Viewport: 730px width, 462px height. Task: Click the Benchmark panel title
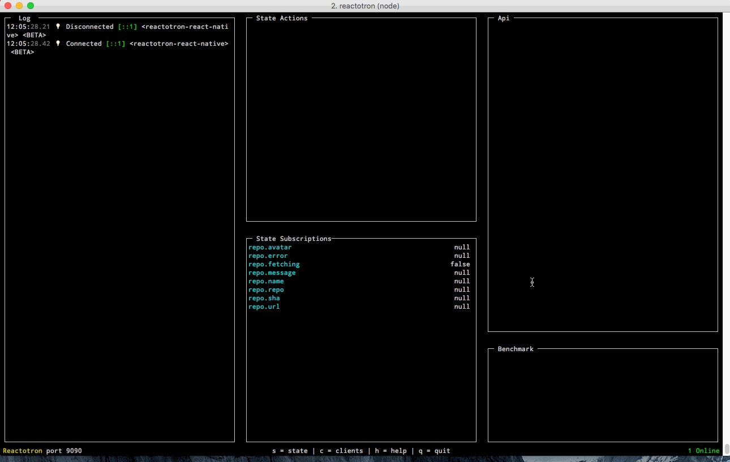click(x=515, y=349)
